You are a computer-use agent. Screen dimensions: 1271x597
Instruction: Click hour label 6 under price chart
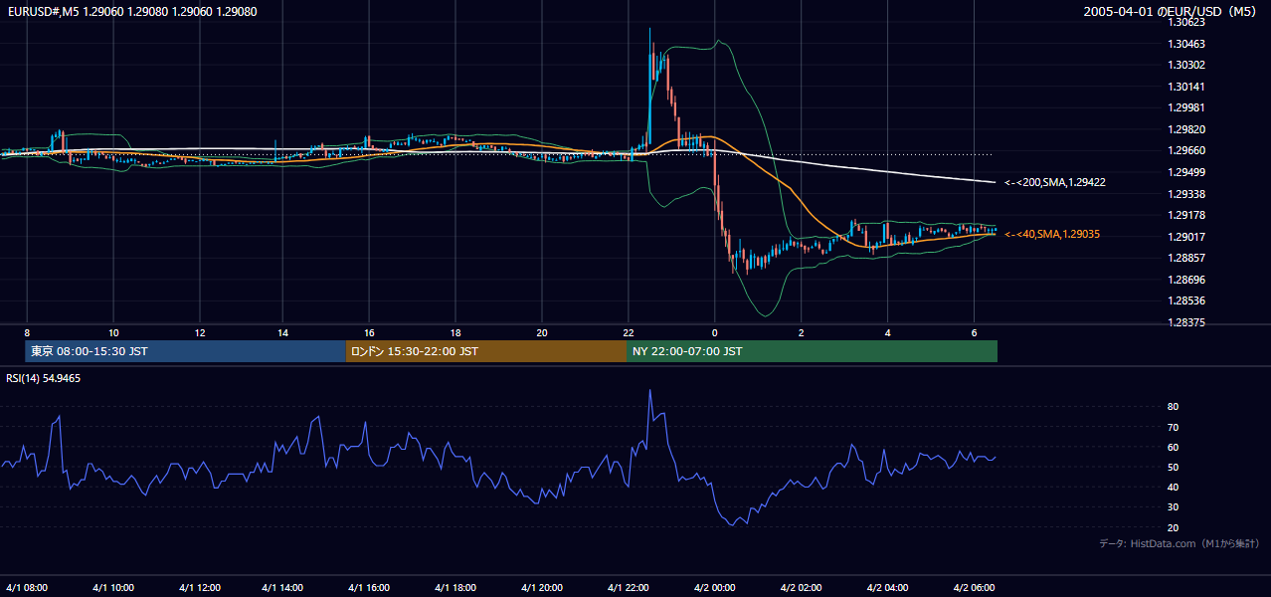point(974,332)
